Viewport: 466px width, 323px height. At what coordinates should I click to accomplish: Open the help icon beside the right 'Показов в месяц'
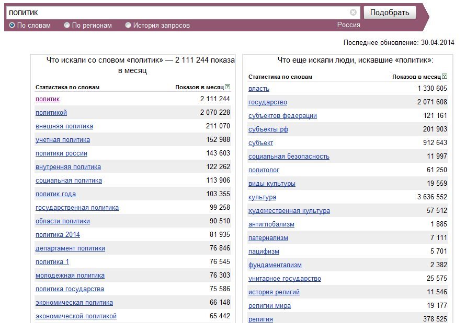[445, 76]
